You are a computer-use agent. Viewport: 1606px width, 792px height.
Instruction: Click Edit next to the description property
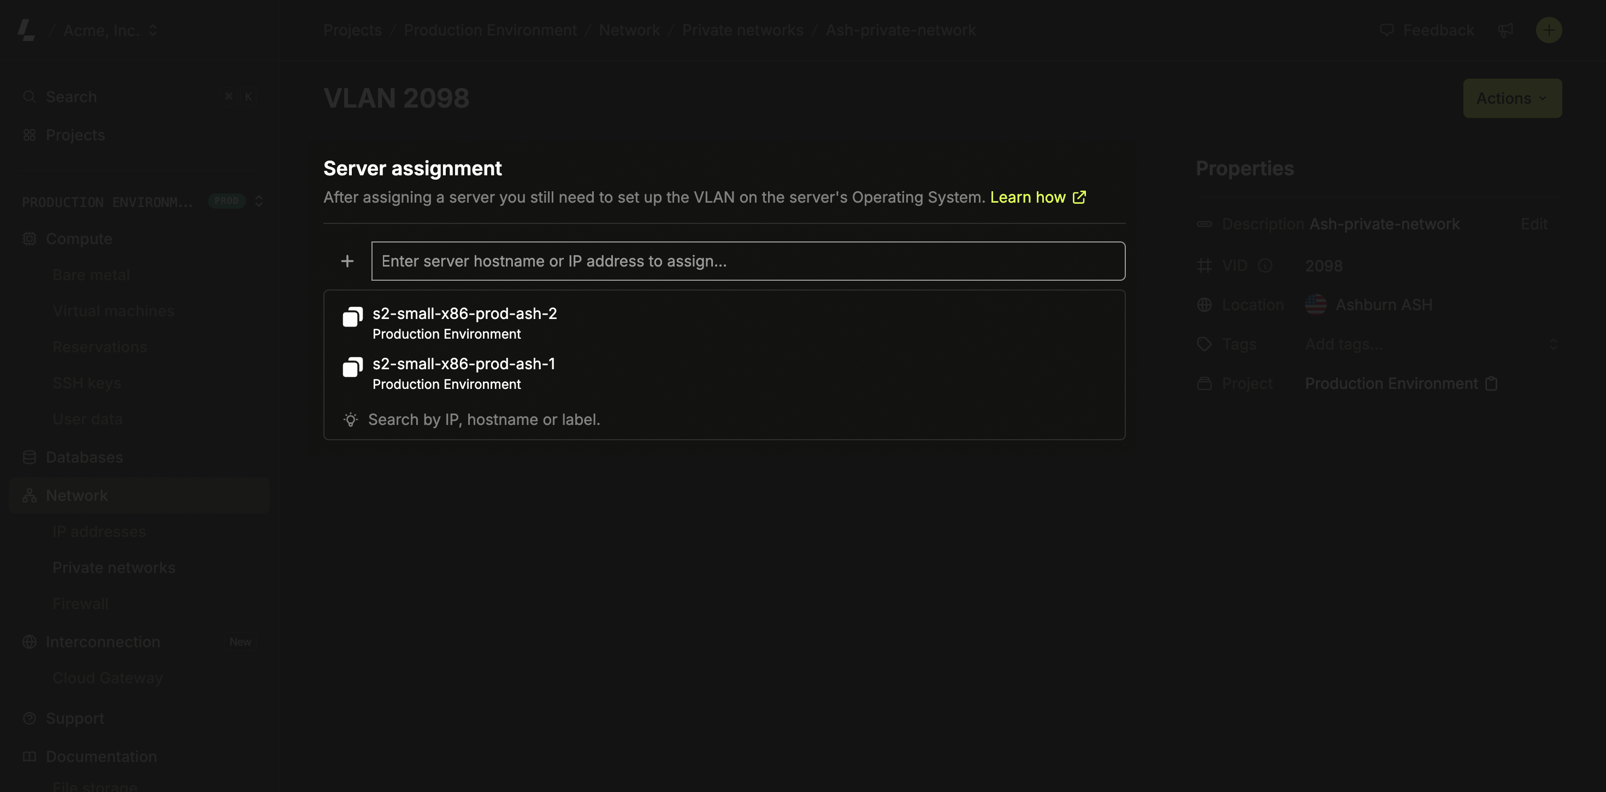[1534, 224]
